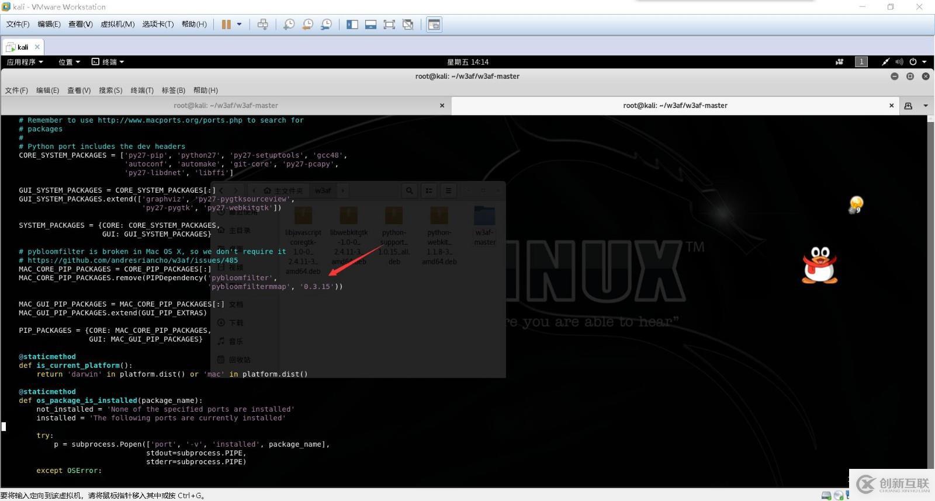935x501 pixels.
Task: Maximize the terminal window
Action: (x=910, y=76)
